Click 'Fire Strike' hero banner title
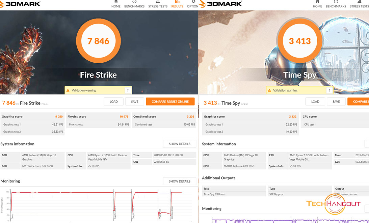The width and height of the screenshot is (369, 223). [98, 75]
